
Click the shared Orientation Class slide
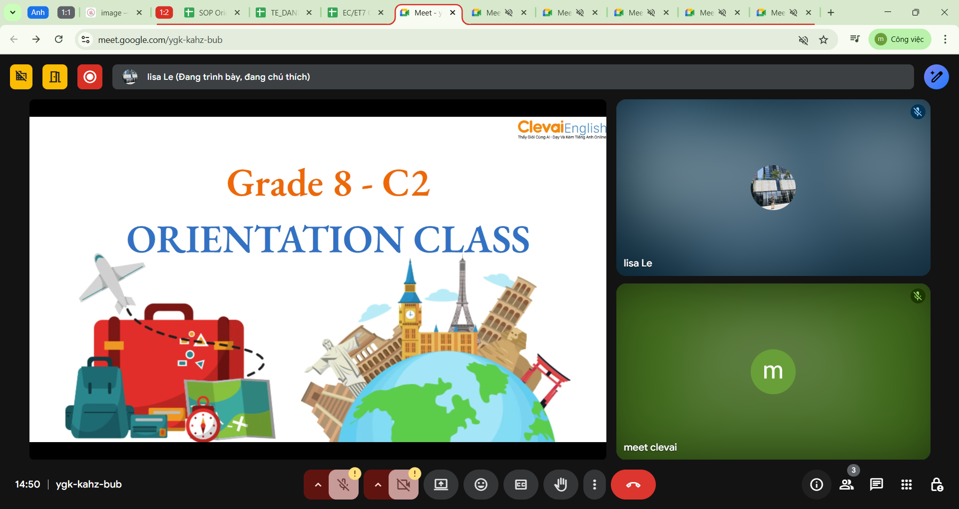pos(318,279)
